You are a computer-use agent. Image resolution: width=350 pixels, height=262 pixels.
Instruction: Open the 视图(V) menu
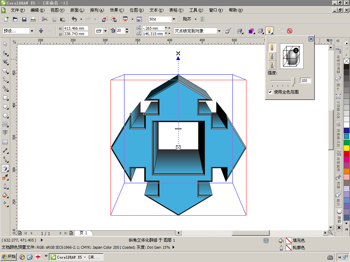57,10
